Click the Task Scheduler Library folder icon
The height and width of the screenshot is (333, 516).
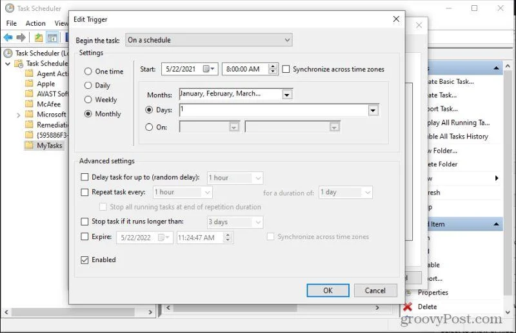click(19, 64)
